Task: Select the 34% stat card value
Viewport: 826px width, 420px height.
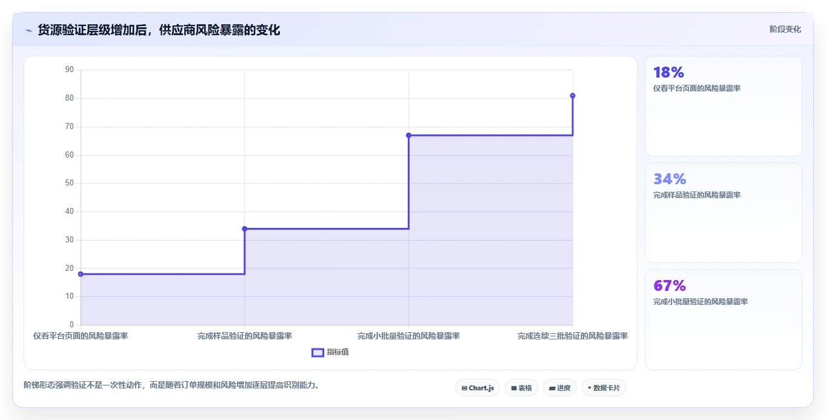Action: (x=670, y=179)
